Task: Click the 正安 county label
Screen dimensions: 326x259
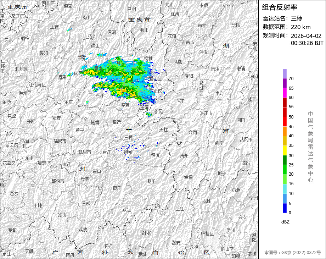Action: point(55,27)
